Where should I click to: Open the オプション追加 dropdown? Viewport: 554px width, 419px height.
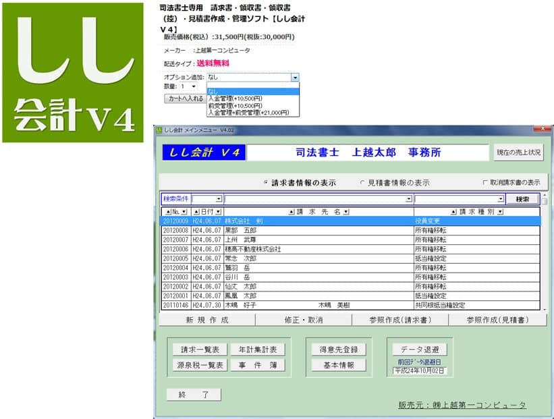(x=295, y=78)
